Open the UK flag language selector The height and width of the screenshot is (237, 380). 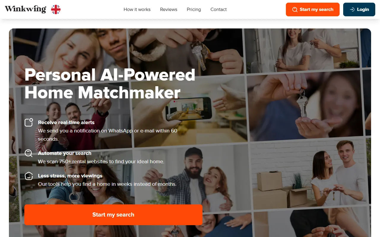(56, 9)
